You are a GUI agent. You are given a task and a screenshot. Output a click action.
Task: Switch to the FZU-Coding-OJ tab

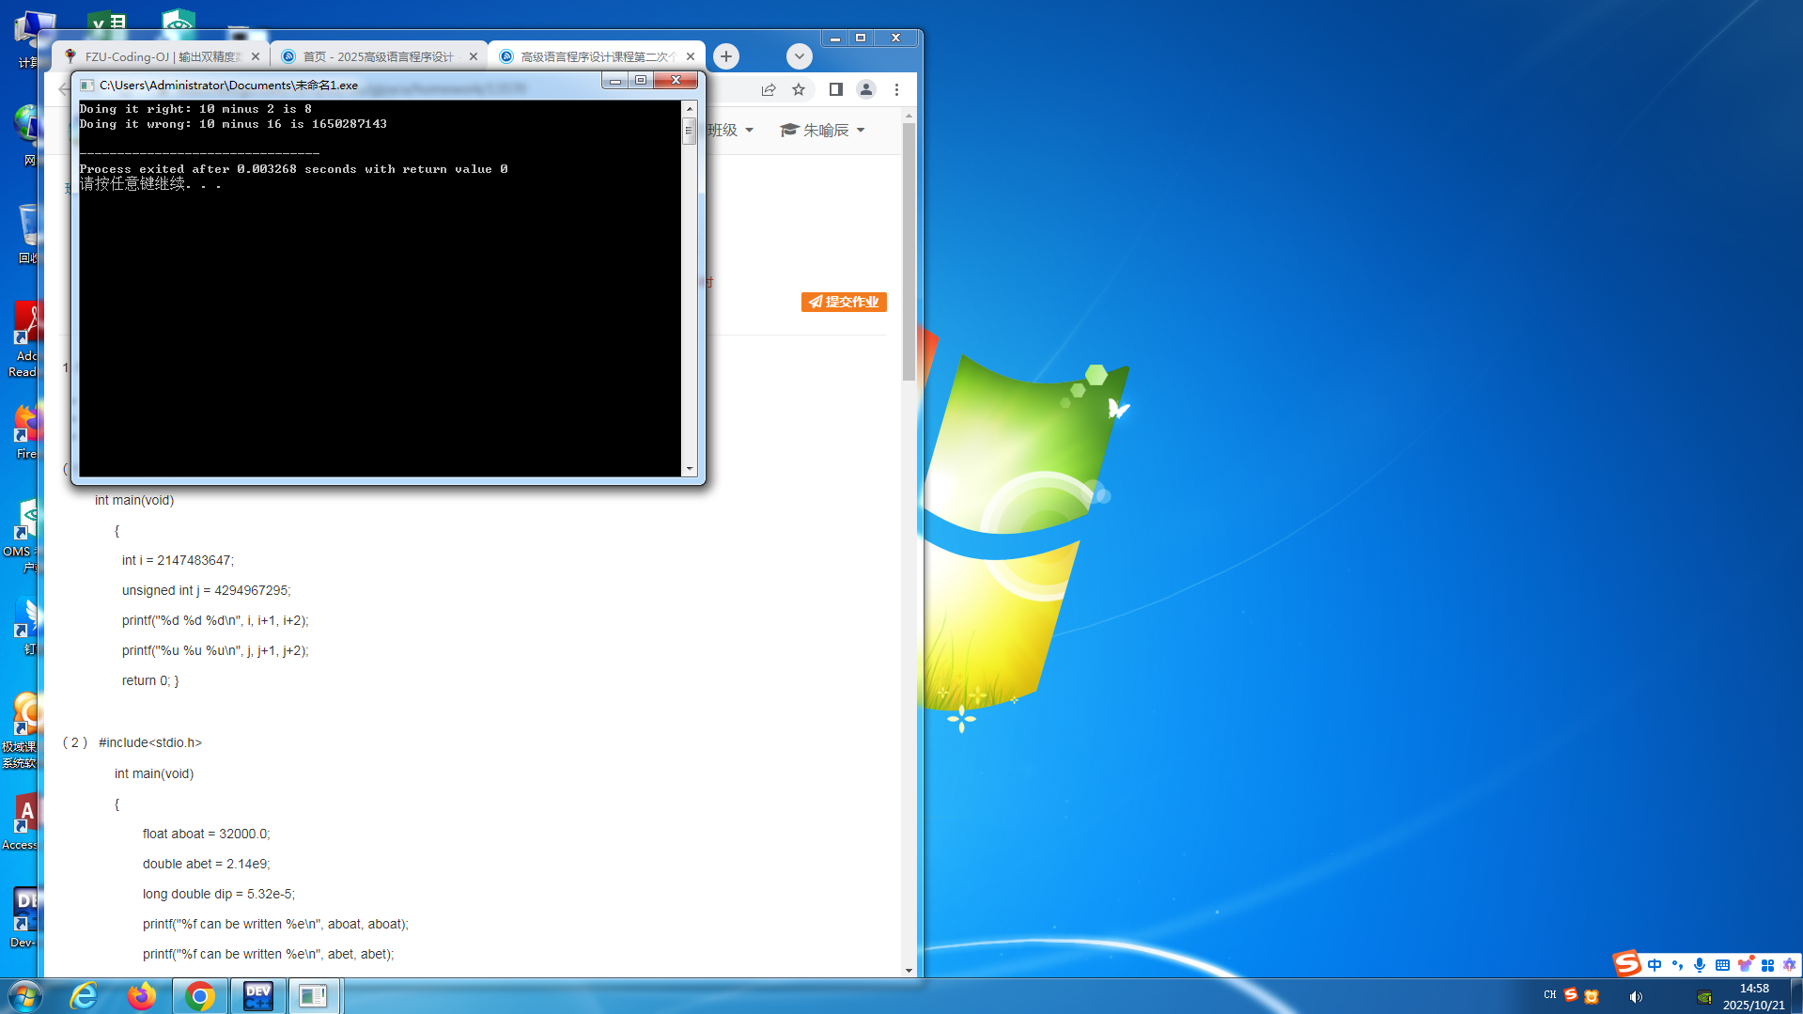point(162,56)
